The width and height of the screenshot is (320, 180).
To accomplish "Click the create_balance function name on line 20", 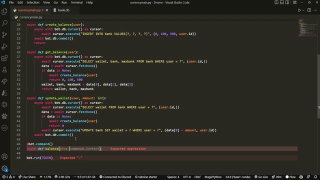I will coord(58,24).
